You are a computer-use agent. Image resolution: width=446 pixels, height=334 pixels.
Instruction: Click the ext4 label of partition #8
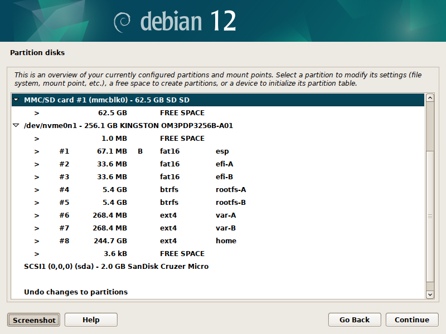point(168,240)
